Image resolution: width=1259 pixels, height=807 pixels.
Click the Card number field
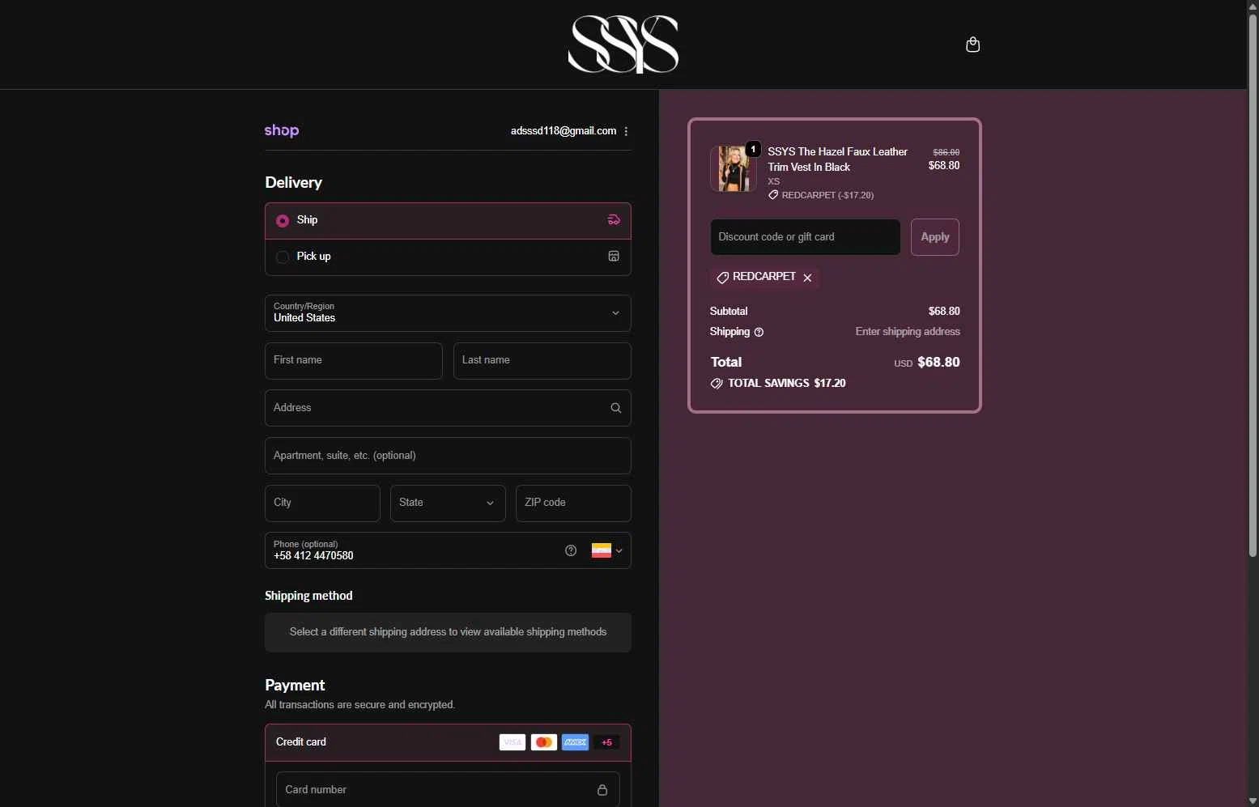pyautogui.click(x=448, y=790)
